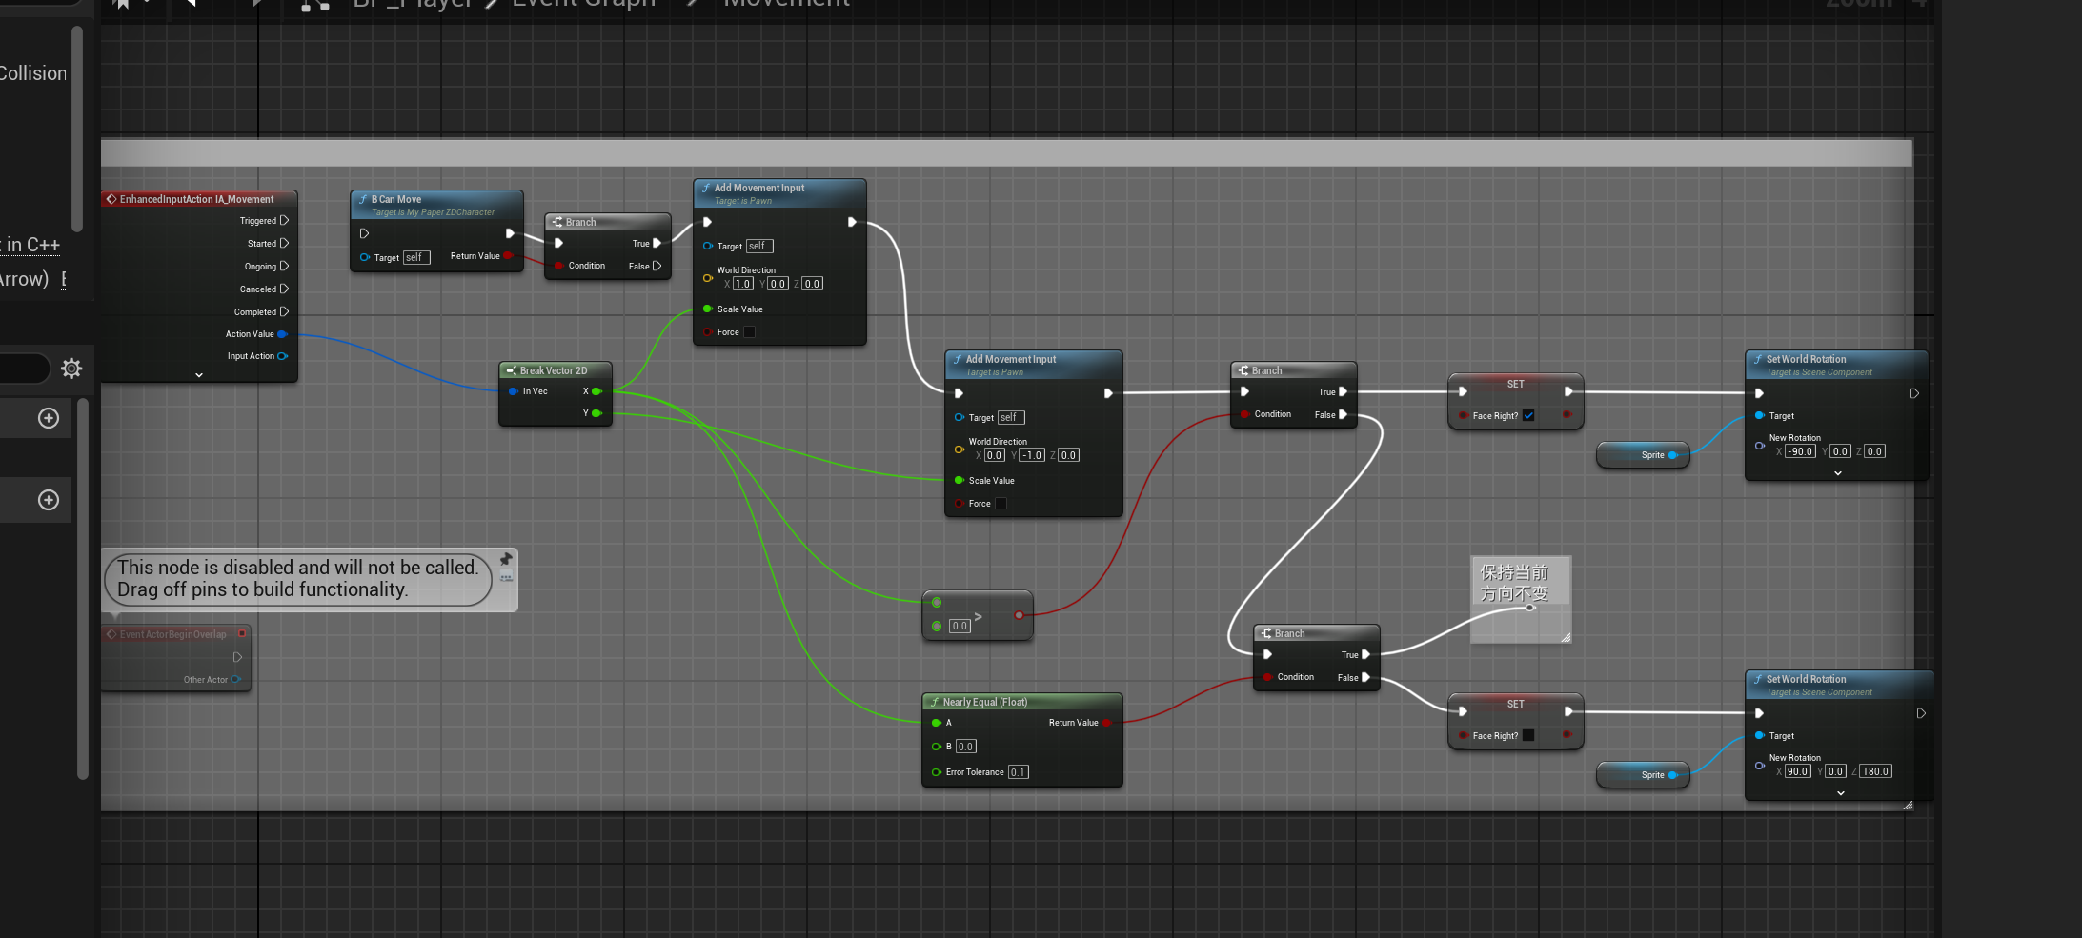
Task: Click the X output pin on Break Vector 2D
Action: point(596,391)
